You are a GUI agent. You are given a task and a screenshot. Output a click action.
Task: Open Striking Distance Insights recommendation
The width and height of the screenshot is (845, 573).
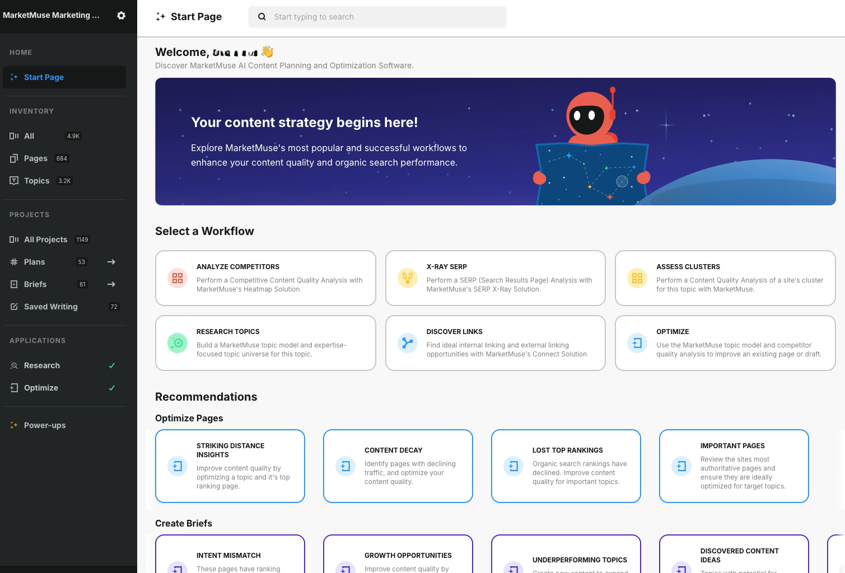click(230, 466)
